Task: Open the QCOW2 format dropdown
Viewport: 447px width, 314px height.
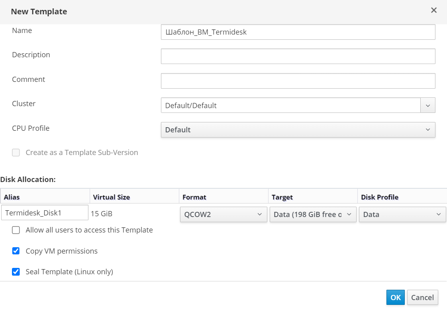Action: (223, 214)
